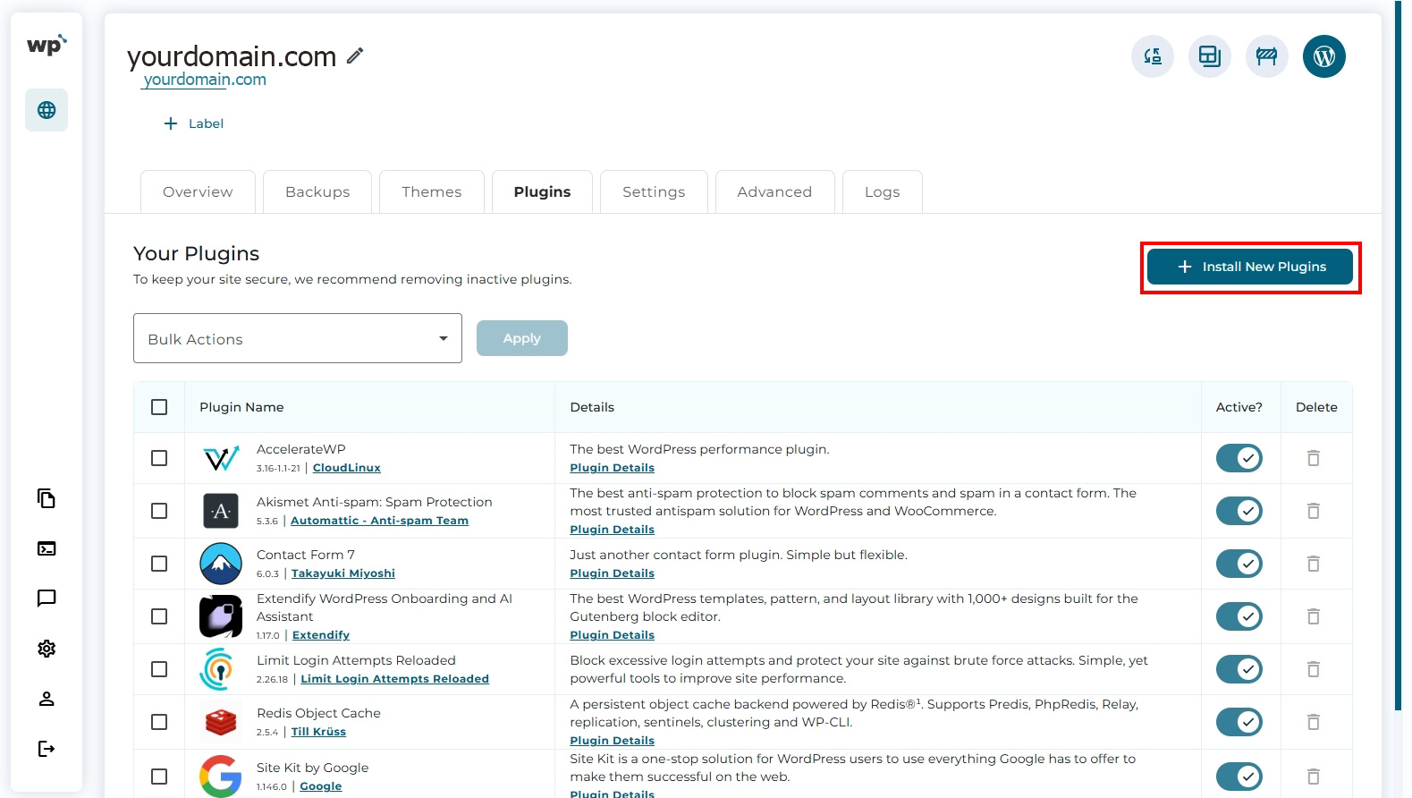Check the Contact Form 7 row checkbox

159,564
